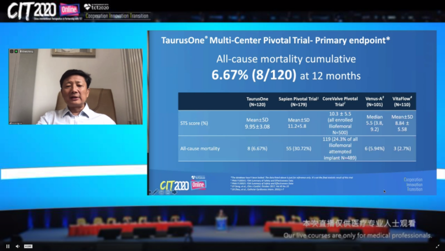445x251 pixels.
Task: Click the LIVE indicator badge
Action: coord(28,246)
